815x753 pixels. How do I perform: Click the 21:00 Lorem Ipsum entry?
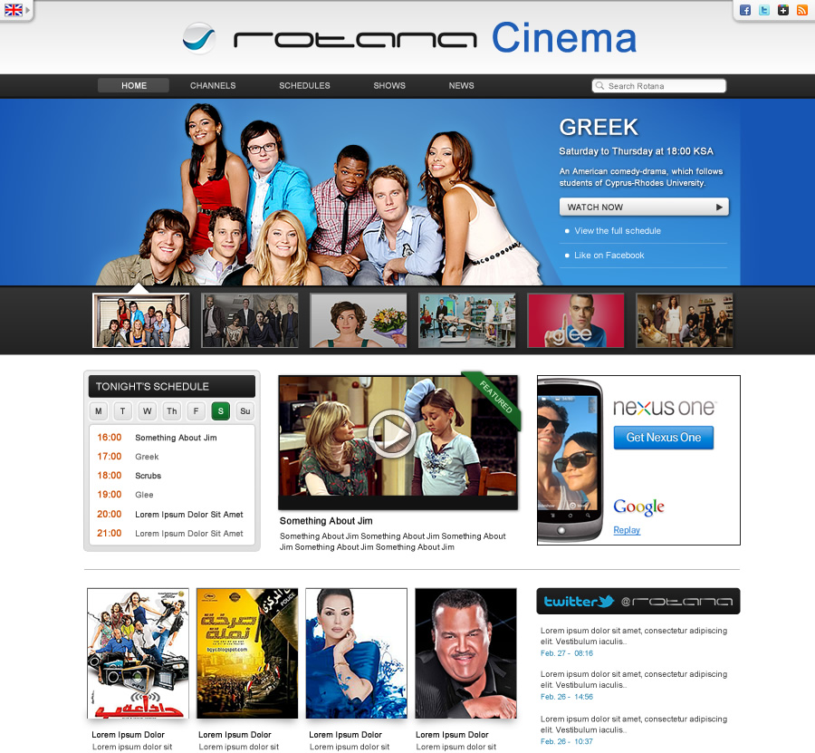pos(171,534)
